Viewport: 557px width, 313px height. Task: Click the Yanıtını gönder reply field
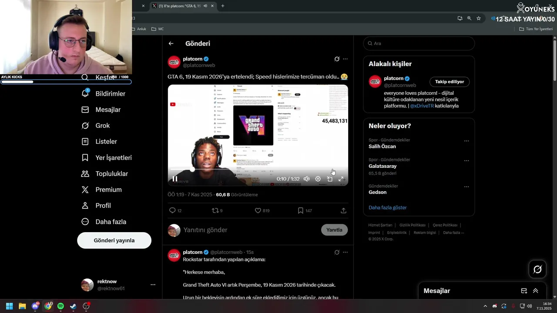250,230
